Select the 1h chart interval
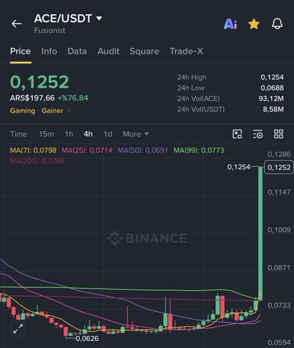Screen dimensions: 294x348 coord(69,134)
